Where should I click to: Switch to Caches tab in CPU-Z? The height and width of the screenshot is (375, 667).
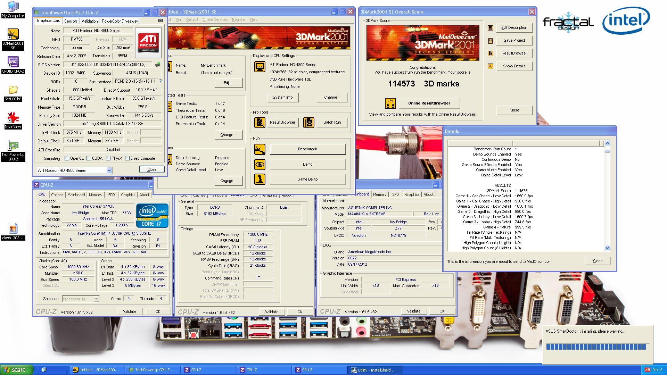point(57,195)
